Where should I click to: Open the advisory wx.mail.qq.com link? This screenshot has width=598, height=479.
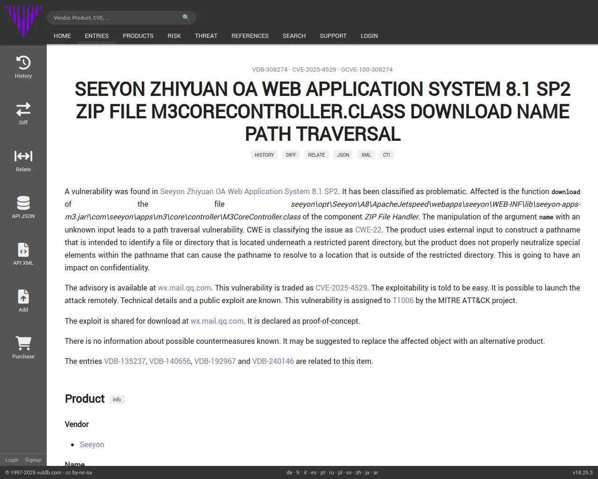(x=185, y=288)
